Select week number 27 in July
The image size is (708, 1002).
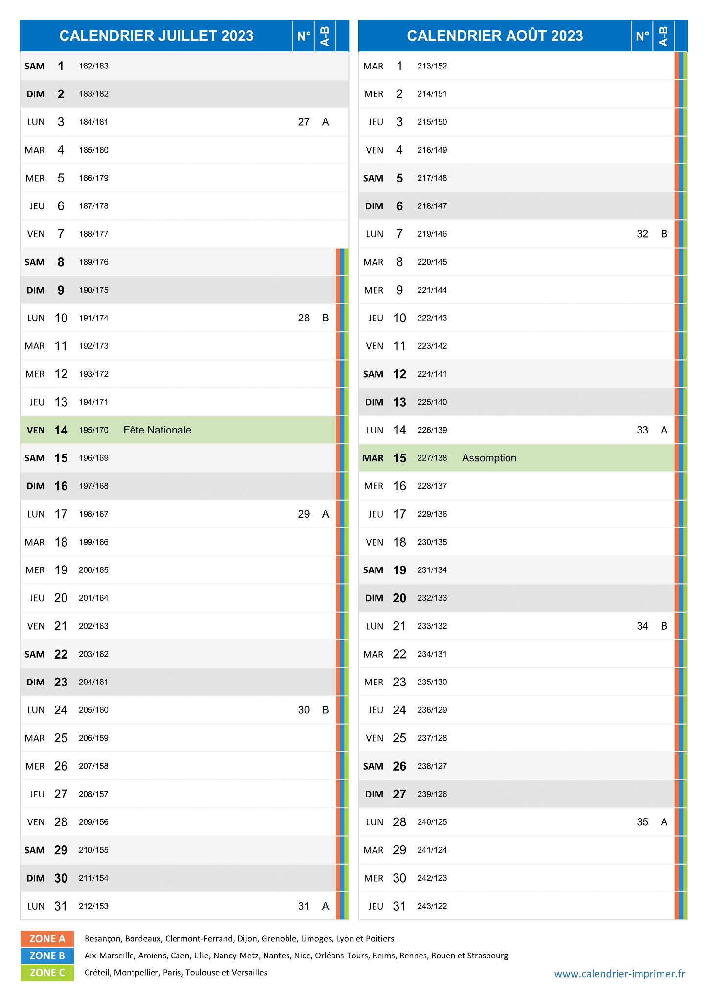[304, 122]
